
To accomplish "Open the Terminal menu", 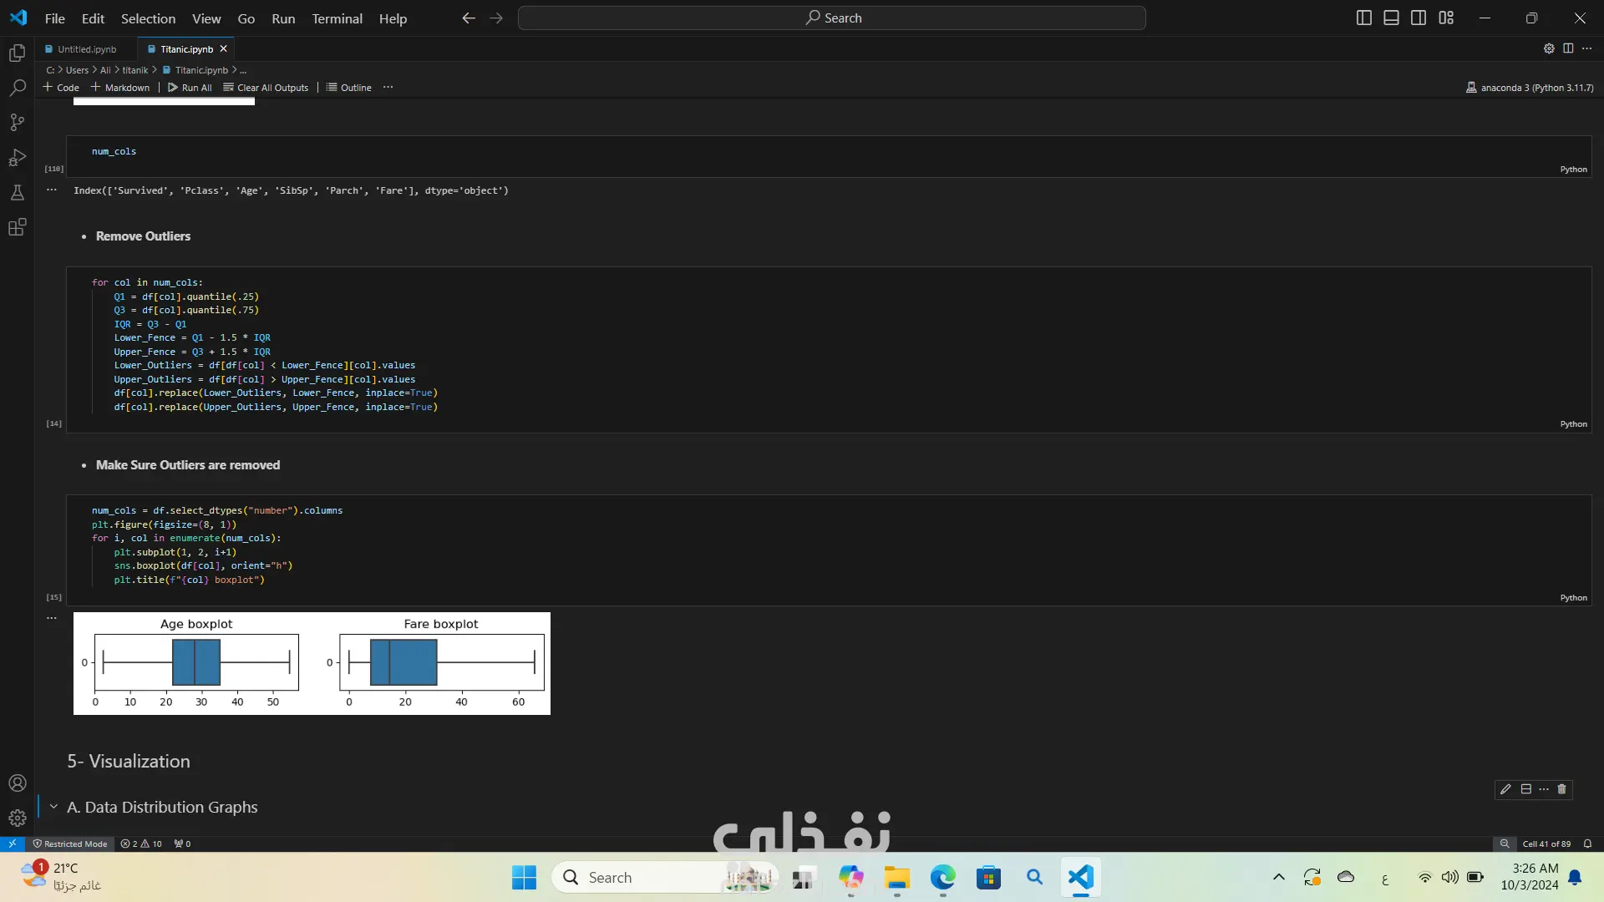I will [x=337, y=18].
